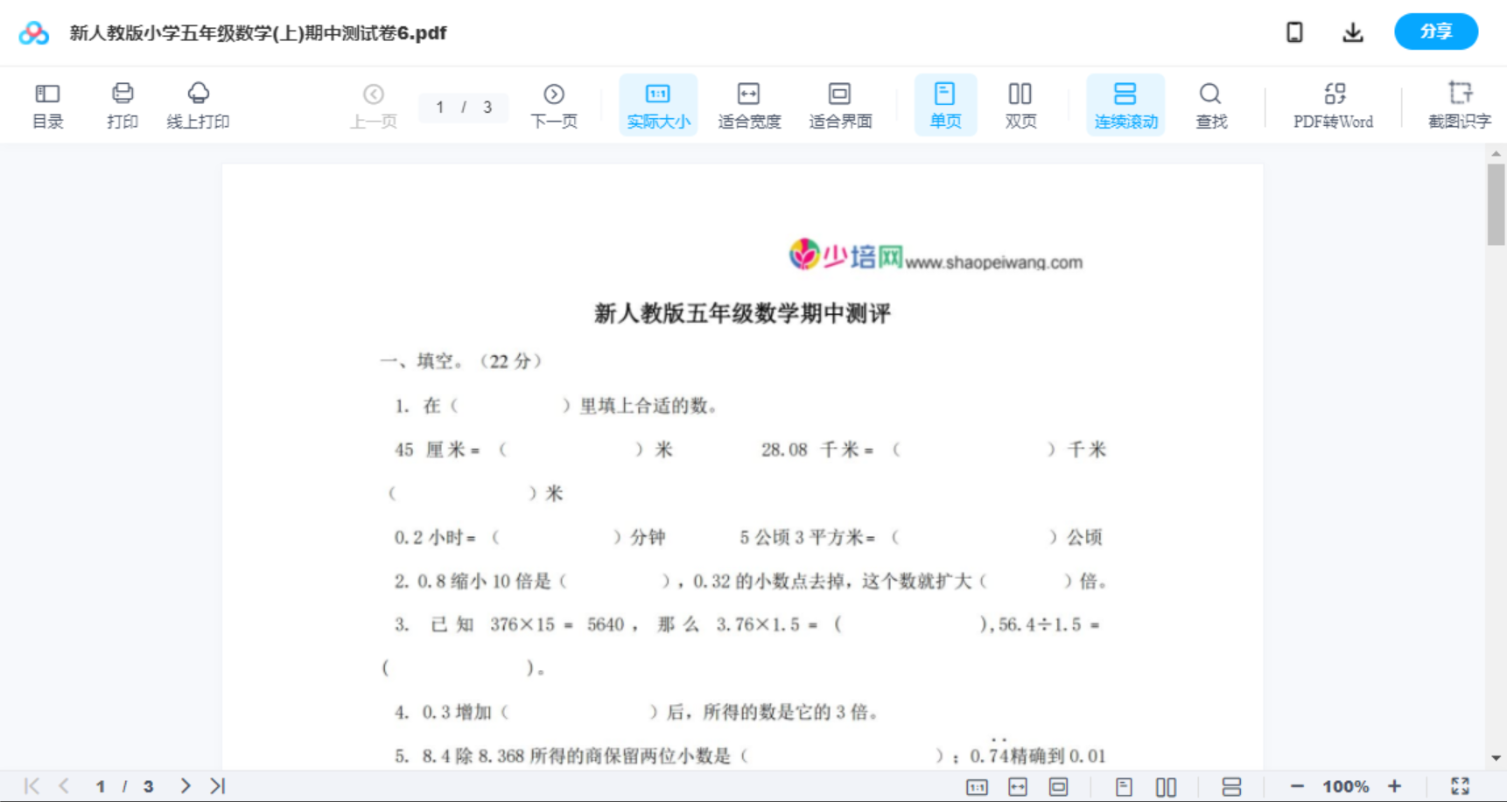Image resolution: width=1507 pixels, height=802 pixels.
Task: Advance with the 下一页 next page control
Action: (553, 104)
